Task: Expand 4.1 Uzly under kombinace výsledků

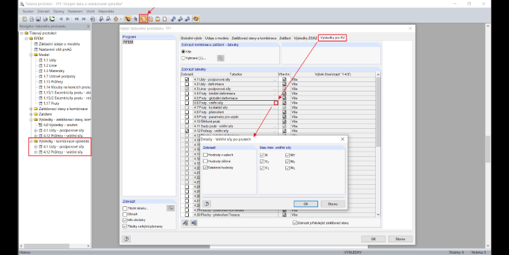Action: click(35, 147)
